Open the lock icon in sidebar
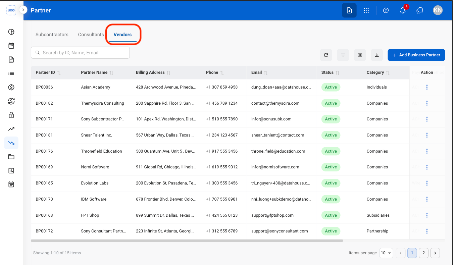453x265 pixels. pyautogui.click(x=11, y=115)
